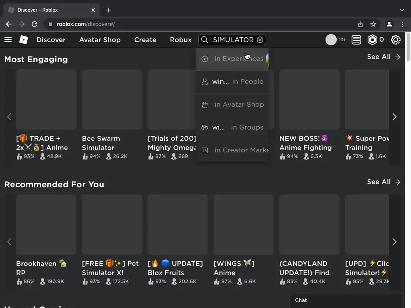This screenshot has width=411, height=308.
Task: Search in Avatar Shop suggestion
Action: click(x=232, y=105)
